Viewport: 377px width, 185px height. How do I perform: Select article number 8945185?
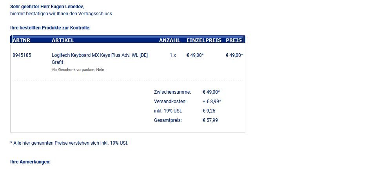pyautogui.click(x=22, y=55)
